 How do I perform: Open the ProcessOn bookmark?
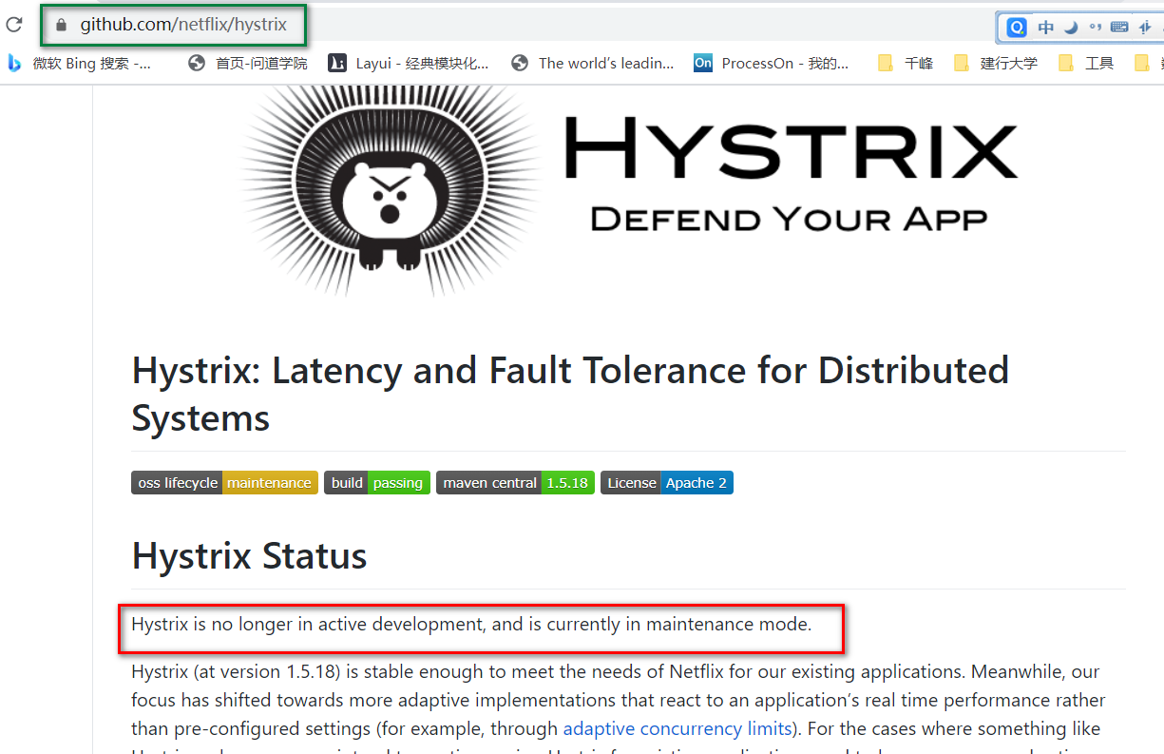(x=771, y=64)
